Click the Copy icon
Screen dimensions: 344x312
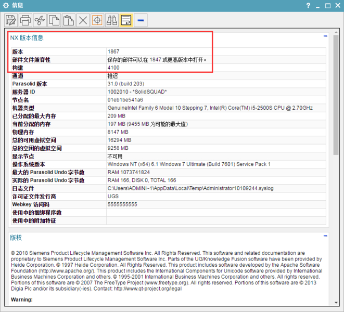[54, 20]
